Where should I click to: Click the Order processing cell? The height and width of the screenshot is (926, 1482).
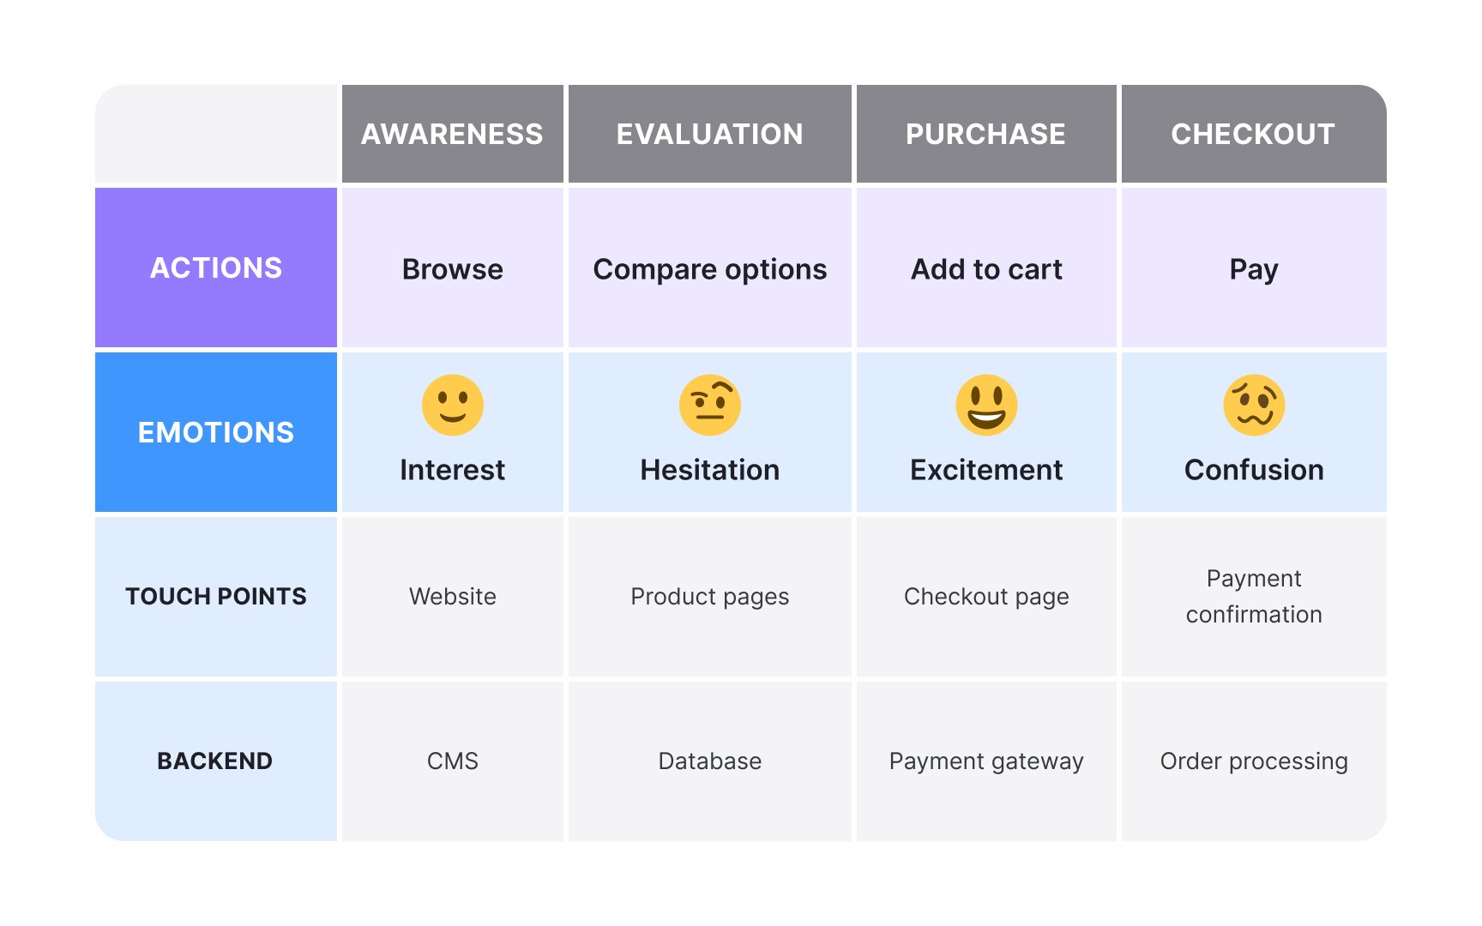tap(1254, 761)
